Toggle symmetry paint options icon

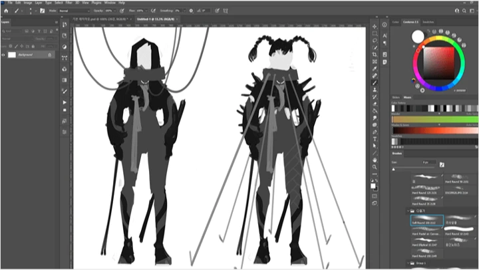coord(226,11)
